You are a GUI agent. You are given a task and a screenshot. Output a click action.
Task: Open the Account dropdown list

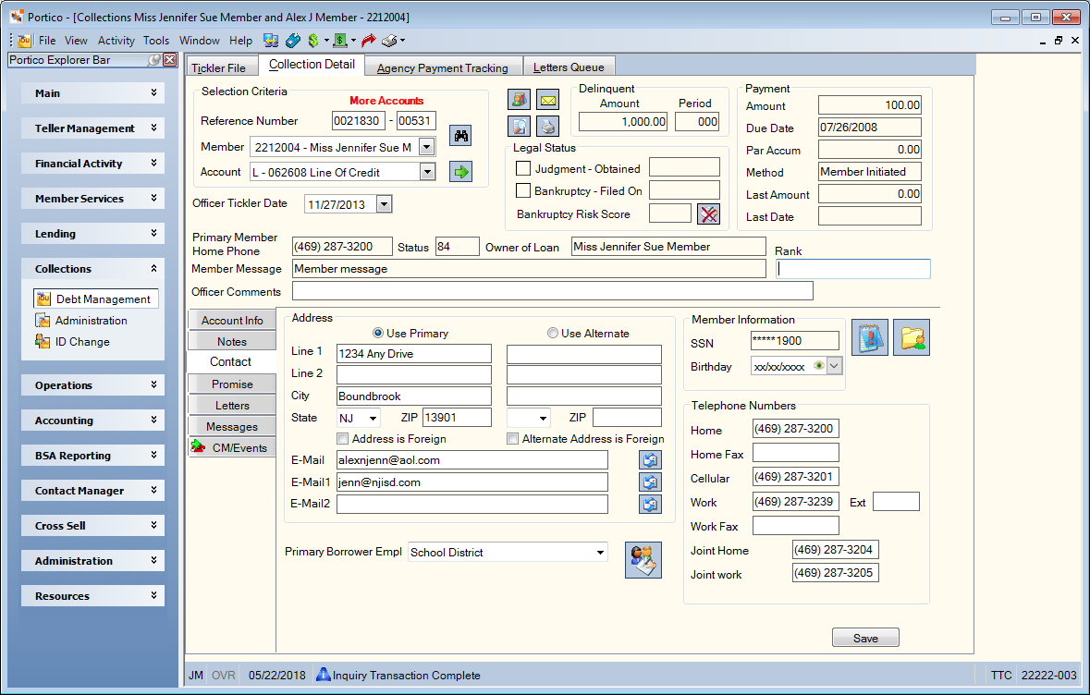click(x=427, y=172)
